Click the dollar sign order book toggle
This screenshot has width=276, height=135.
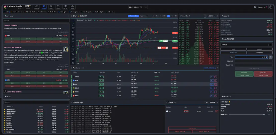pos(205,16)
